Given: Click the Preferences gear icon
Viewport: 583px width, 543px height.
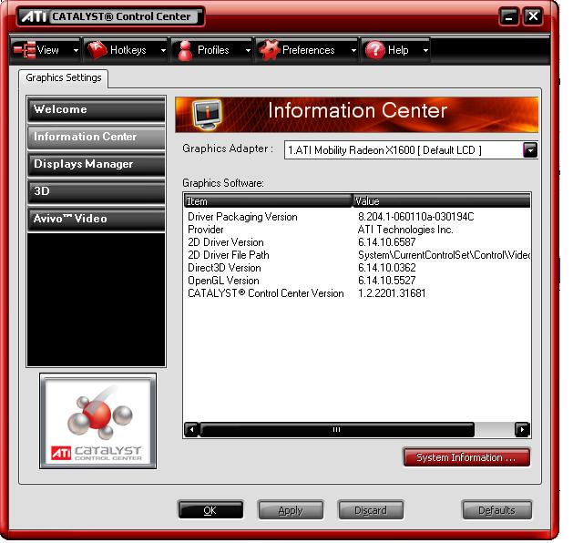Looking at the screenshot, I should pos(270,50).
